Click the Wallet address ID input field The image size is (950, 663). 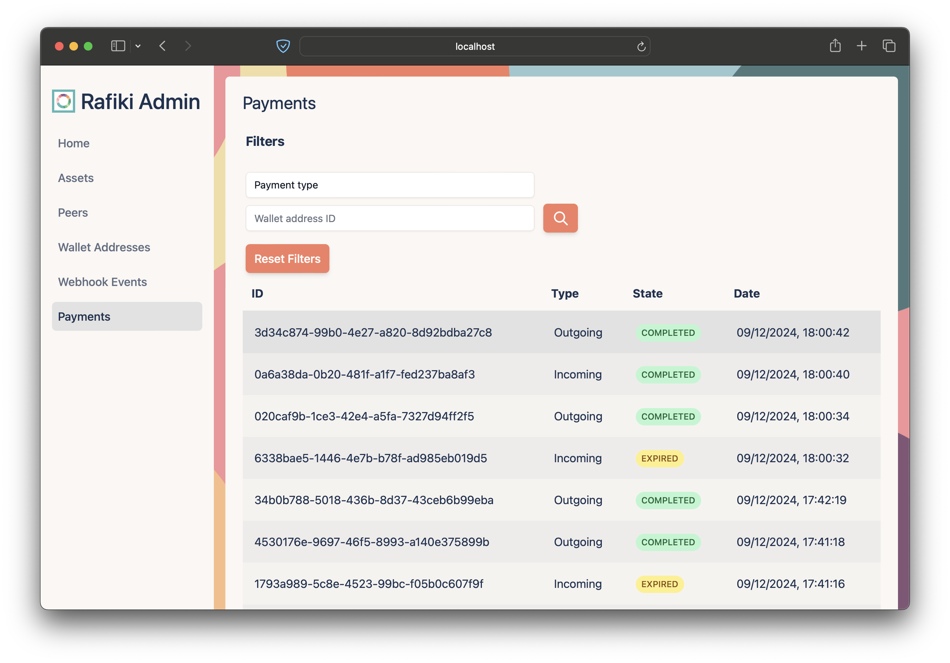389,218
